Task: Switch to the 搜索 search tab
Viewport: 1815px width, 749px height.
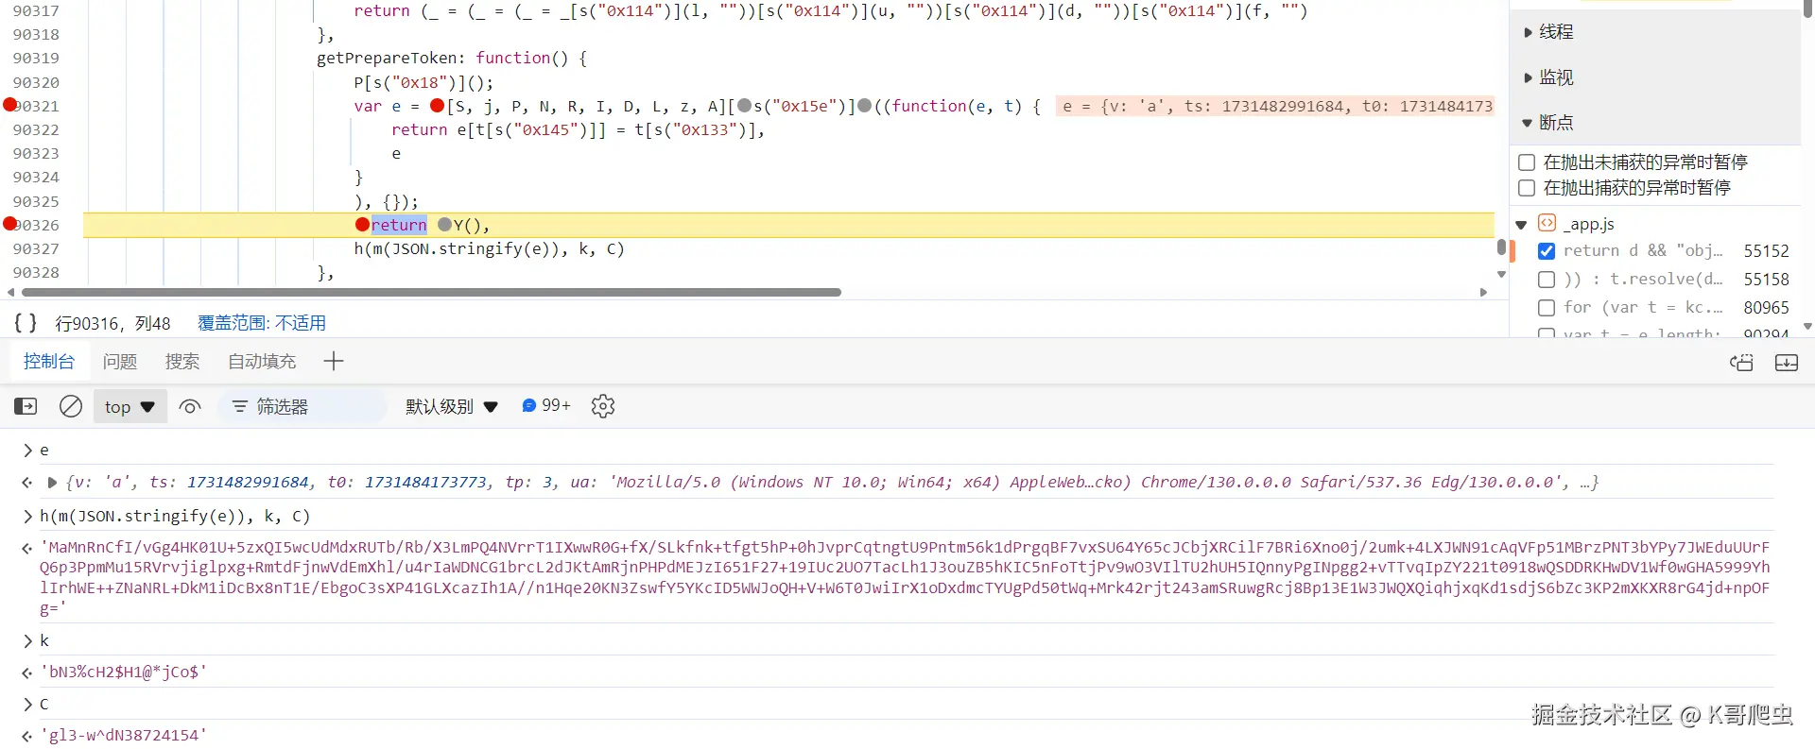Action: click(182, 361)
